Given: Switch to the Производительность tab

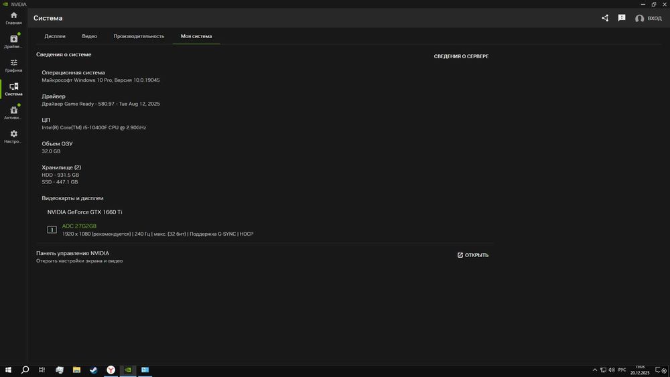Looking at the screenshot, I should [139, 36].
